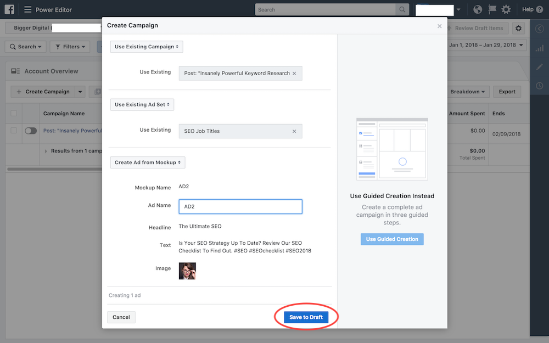
Task: Open the Filters dropdown
Action: pyautogui.click(x=70, y=47)
